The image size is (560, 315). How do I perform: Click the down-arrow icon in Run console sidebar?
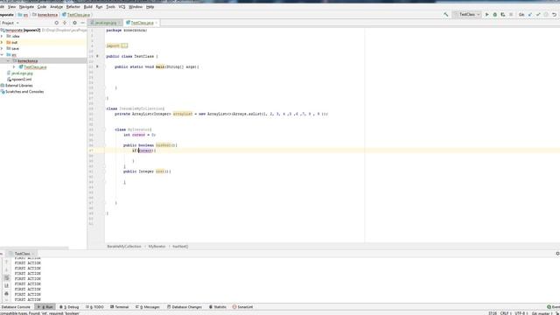pyautogui.click(x=6, y=269)
